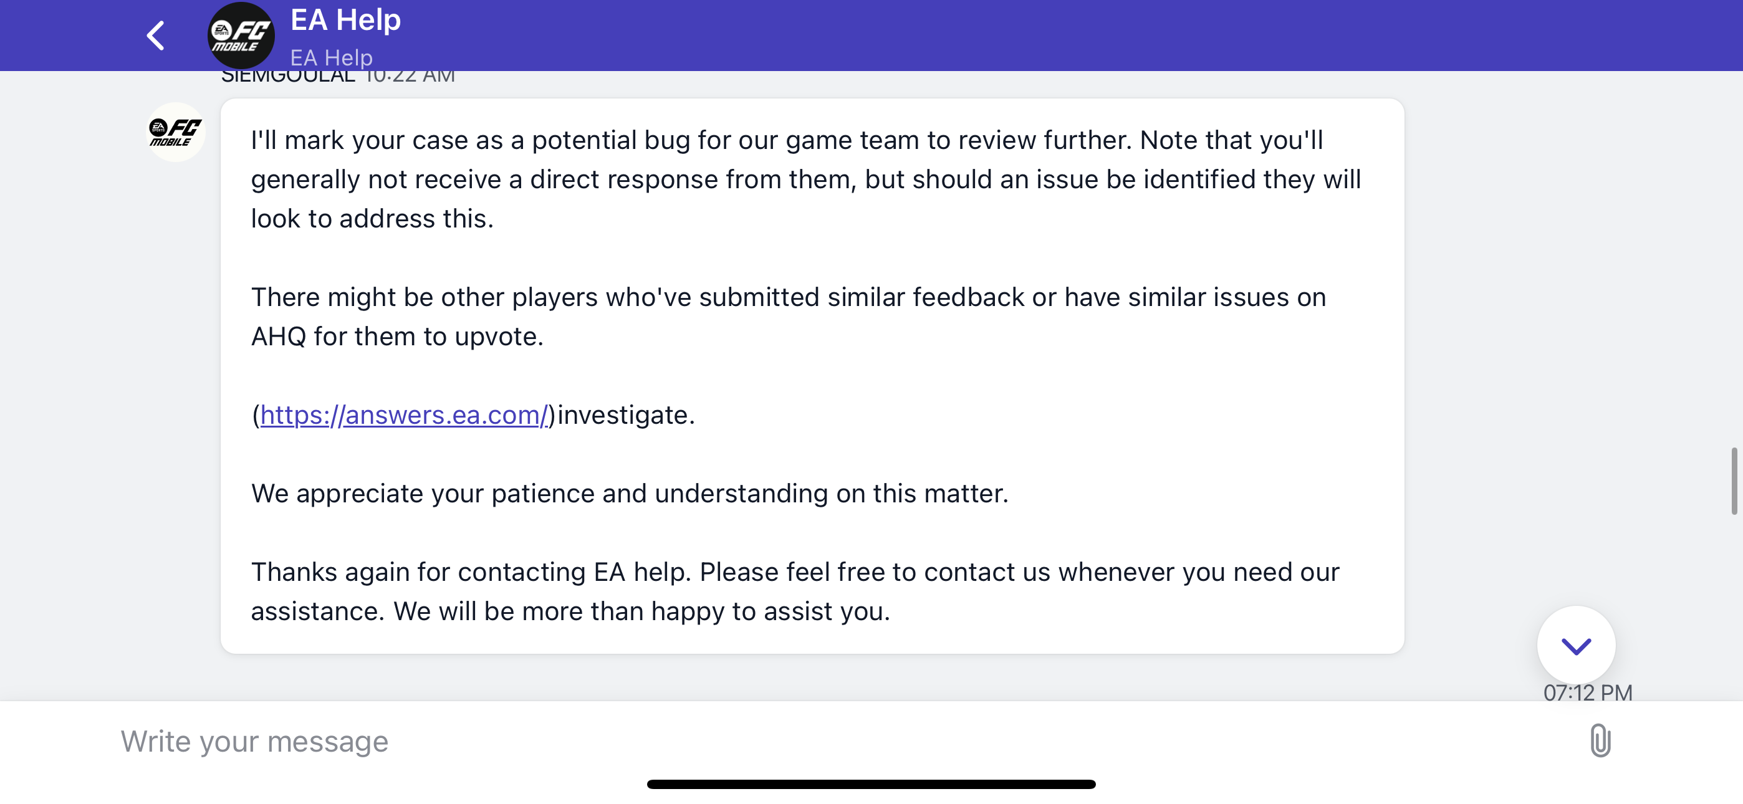Screen dimensions: 1743x804
Task: Open the EA FC Mobile header avatar
Action: click(241, 35)
